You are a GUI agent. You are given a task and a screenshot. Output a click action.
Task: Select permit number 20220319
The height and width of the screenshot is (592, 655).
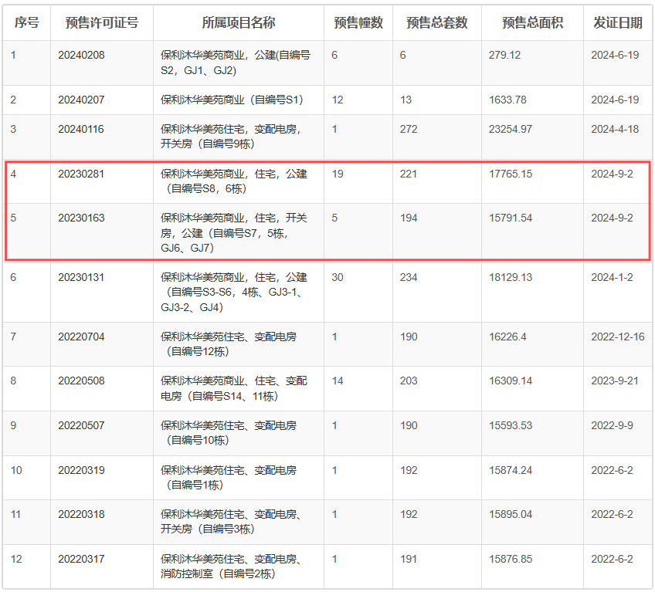[81, 470]
